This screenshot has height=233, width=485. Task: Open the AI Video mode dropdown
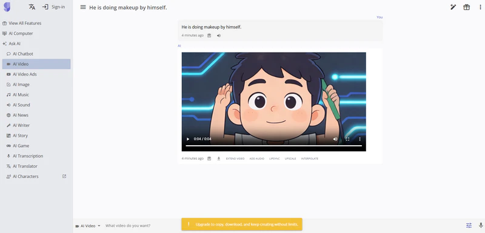[x=88, y=226]
